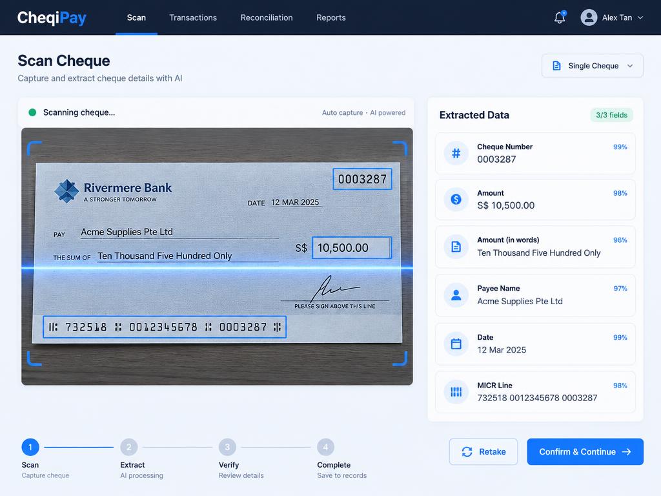Click Ten Thousand Five Hundred Only on cheque
661x496 pixels.
click(x=165, y=256)
